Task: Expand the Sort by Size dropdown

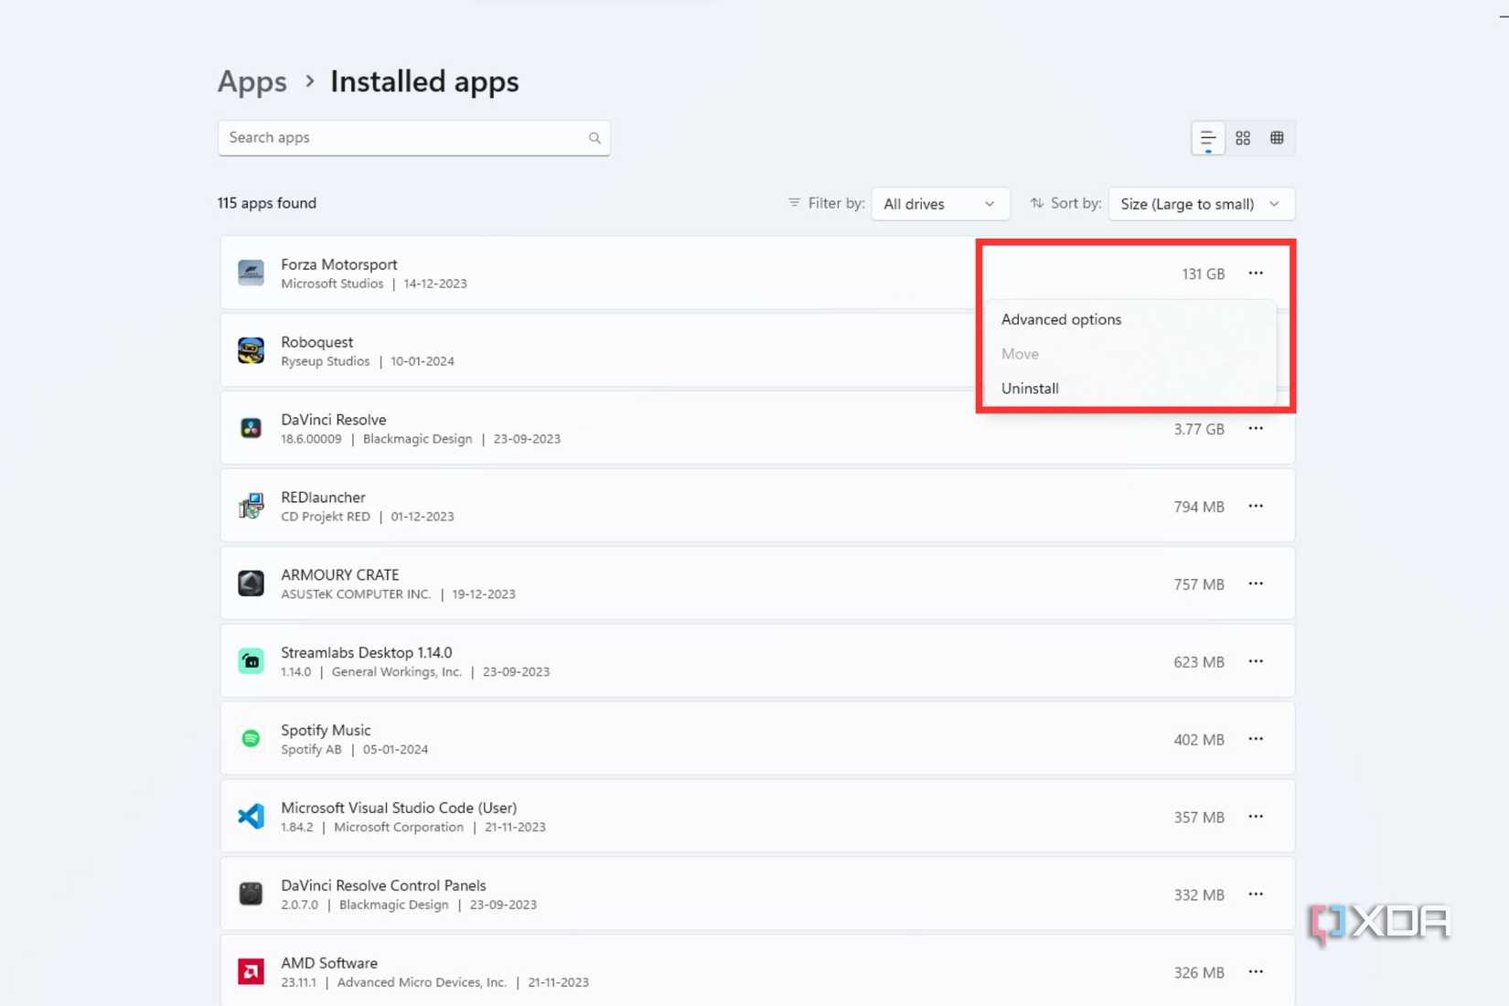Action: (1201, 204)
